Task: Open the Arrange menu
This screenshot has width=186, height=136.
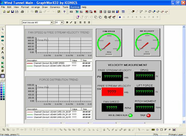Action: pyautogui.click(x=36, y=7)
